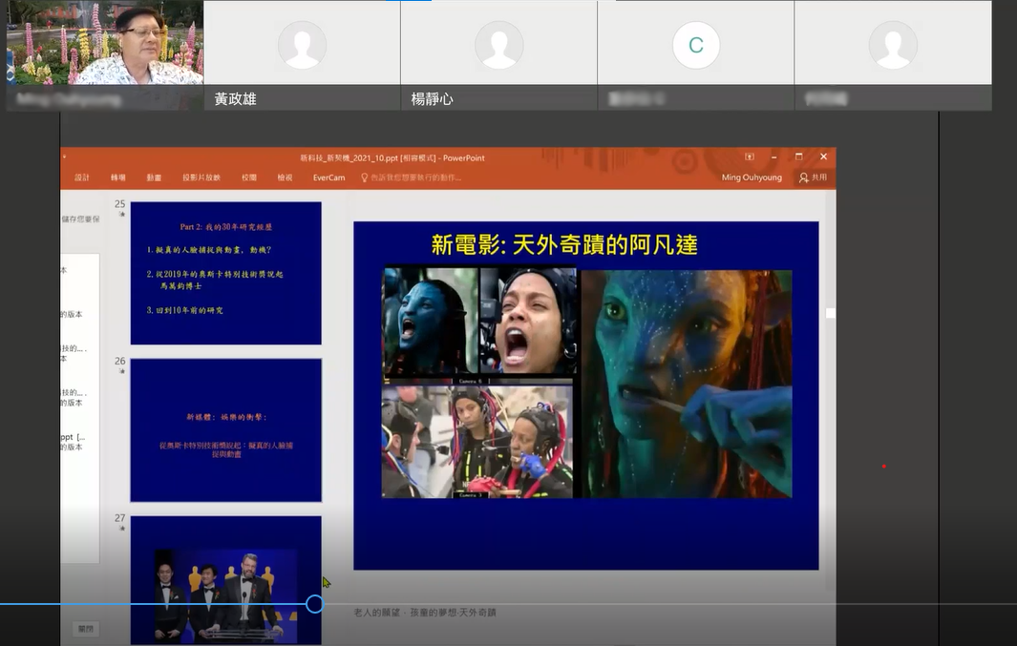The width and height of the screenshot is (1017, 646).
Task: Click the animation star icon under slide 25
Action: (121, 215)
